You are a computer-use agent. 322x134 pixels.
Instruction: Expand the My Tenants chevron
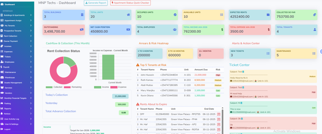coord(31,25)
